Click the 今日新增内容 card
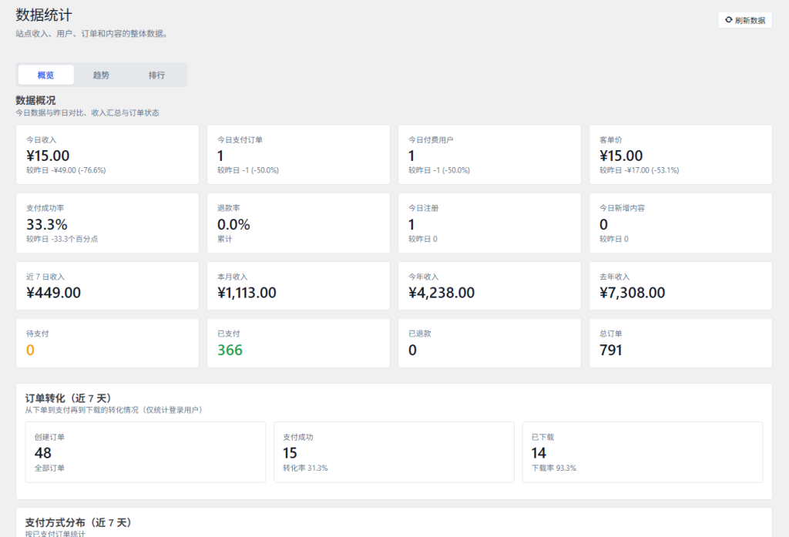Screen dimensions: 789x537 pyautogui.click(x=680, y=223)
